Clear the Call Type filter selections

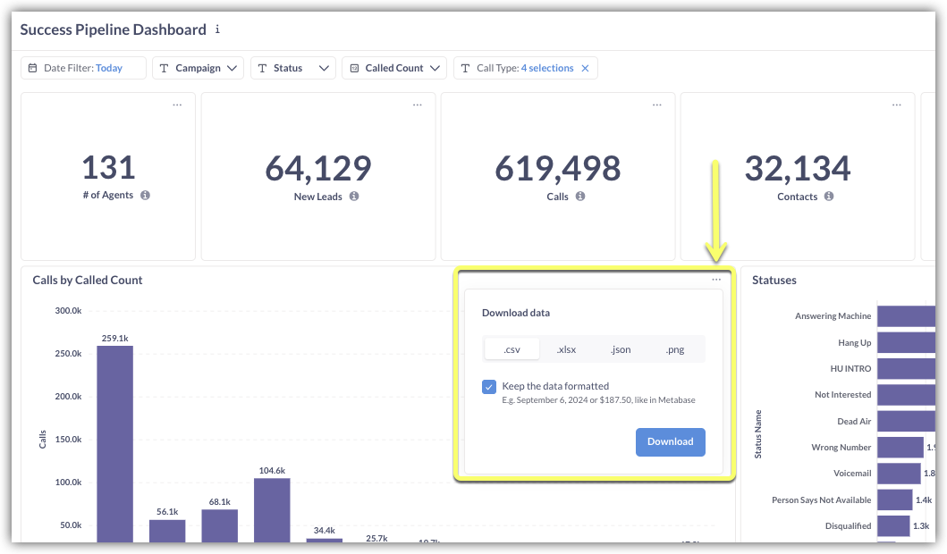click(586, 68)
